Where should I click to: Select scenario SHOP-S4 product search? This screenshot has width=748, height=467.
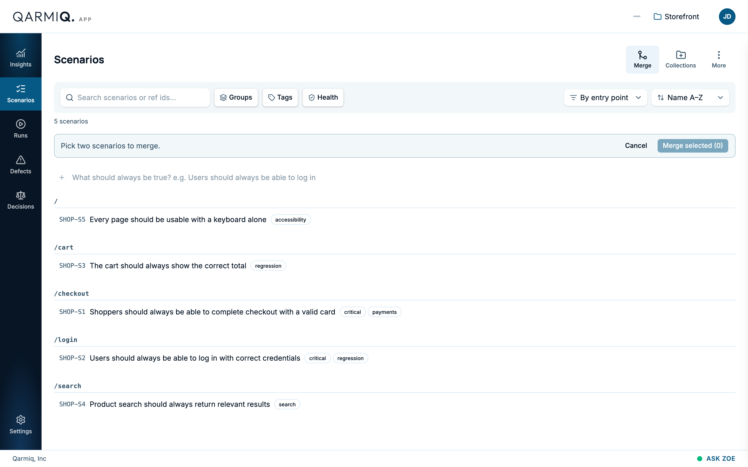395,404
